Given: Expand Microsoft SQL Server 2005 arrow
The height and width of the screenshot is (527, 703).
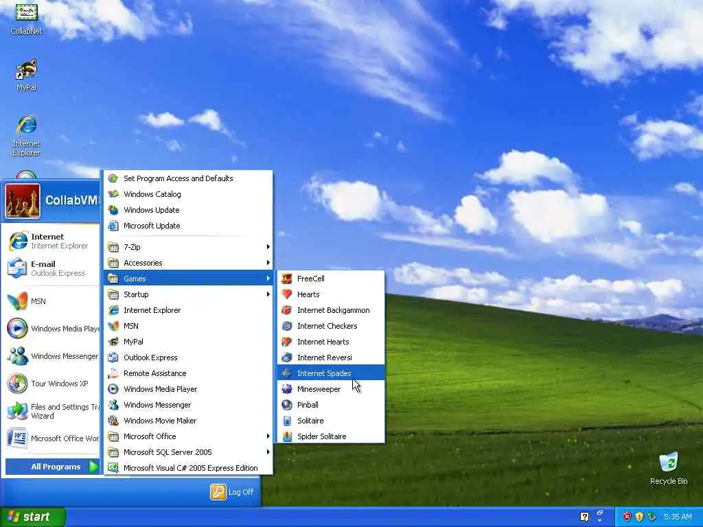Looking at the screenshot, I should (x=268, y=452).
